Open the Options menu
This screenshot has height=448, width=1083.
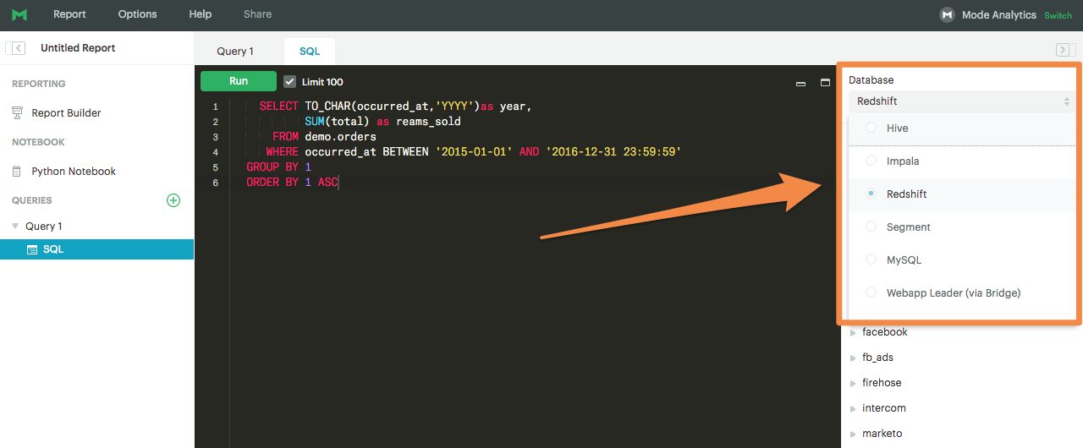(x=137, y=14)
